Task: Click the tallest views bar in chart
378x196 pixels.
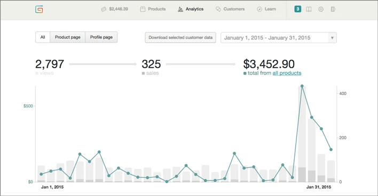Action: coord(302,134)
